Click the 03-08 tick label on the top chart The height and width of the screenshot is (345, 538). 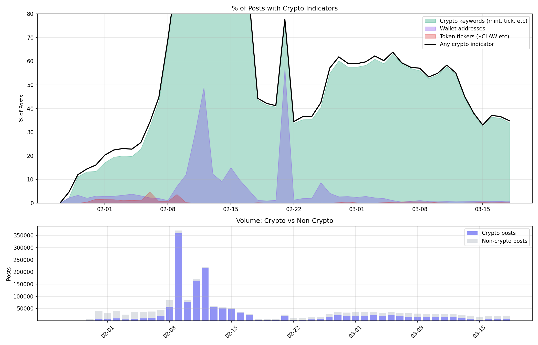[x=420, y=210]
